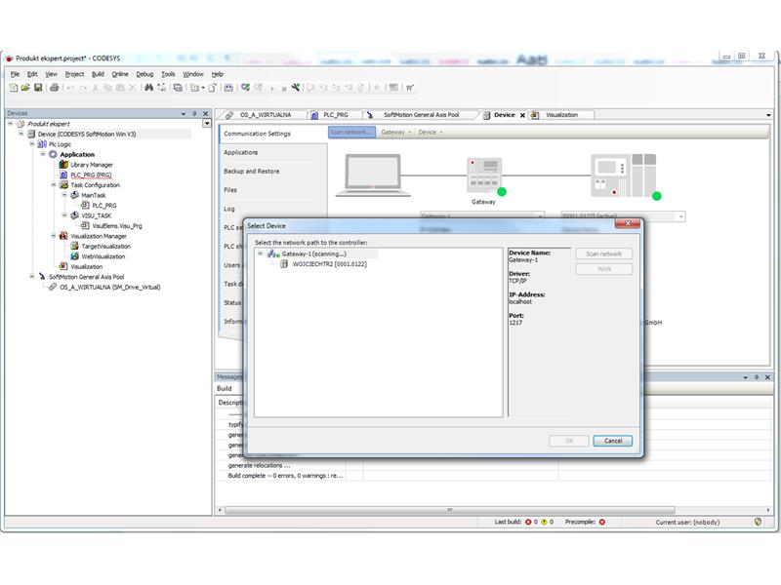
Task: Open the Online menu
Action: tap(120, 74)
